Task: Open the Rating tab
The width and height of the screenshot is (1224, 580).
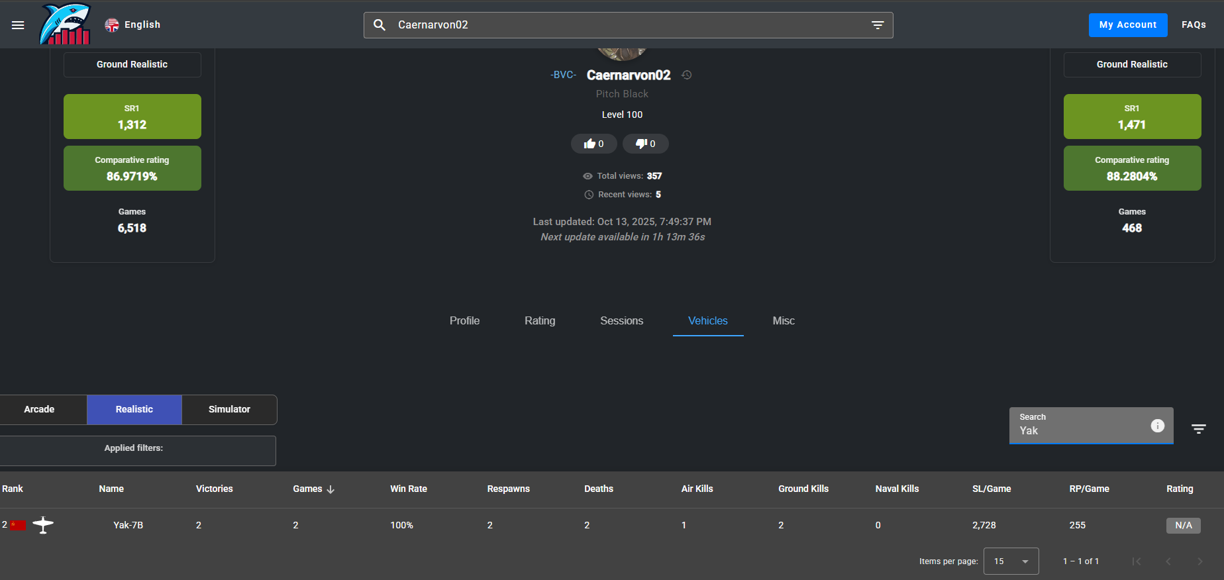Action: pos(540,321)
